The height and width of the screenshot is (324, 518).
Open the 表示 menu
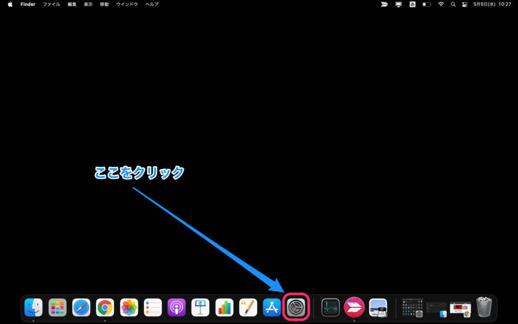[88, 4]
